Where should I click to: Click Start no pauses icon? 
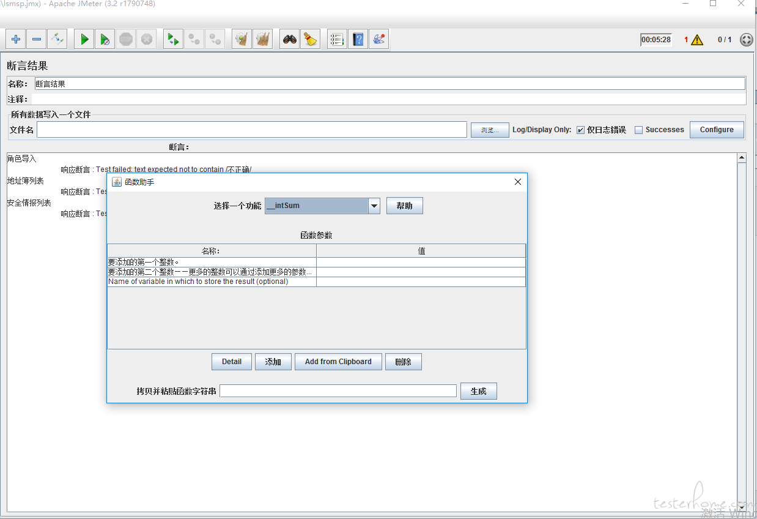coord(105,40)
